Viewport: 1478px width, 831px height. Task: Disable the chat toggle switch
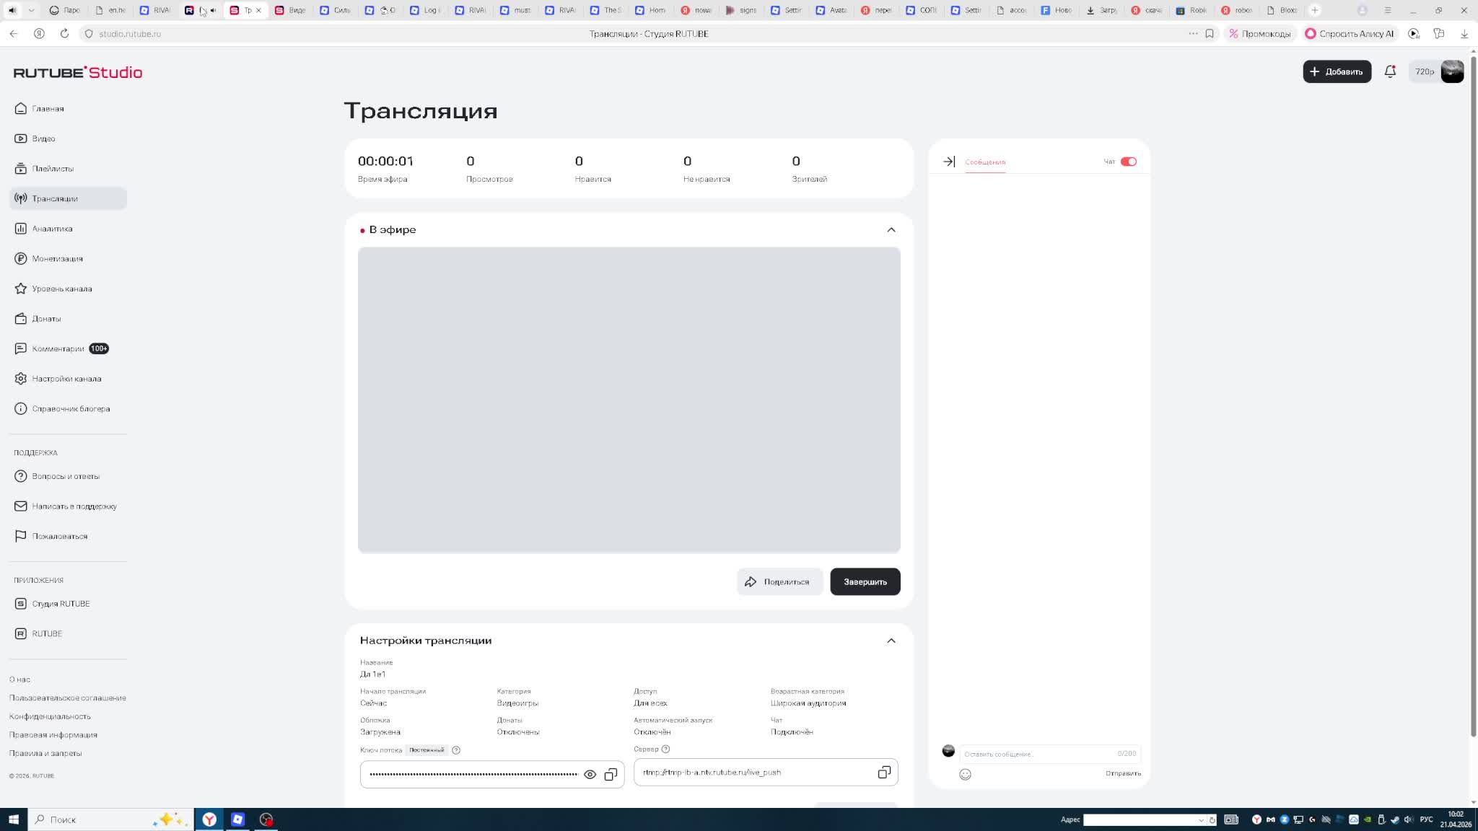(1128, 162)
